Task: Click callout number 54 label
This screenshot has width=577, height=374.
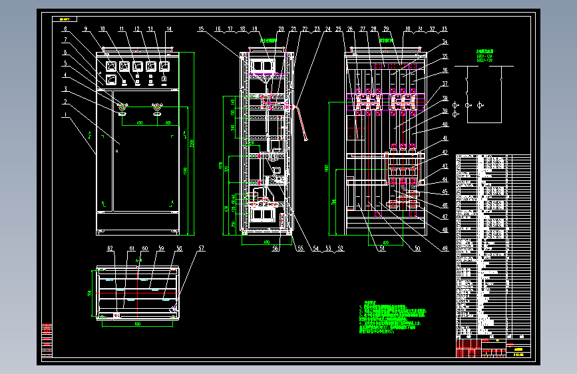Action: click(x=315, y=248)
